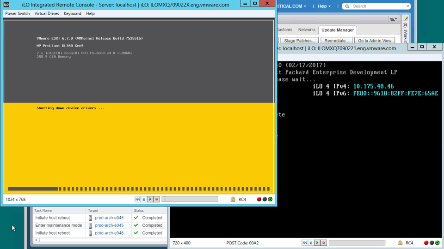This screenshot has height=249, width=444.
Task: Open the panel options dropdown menu icon
Action: point(393,19)
